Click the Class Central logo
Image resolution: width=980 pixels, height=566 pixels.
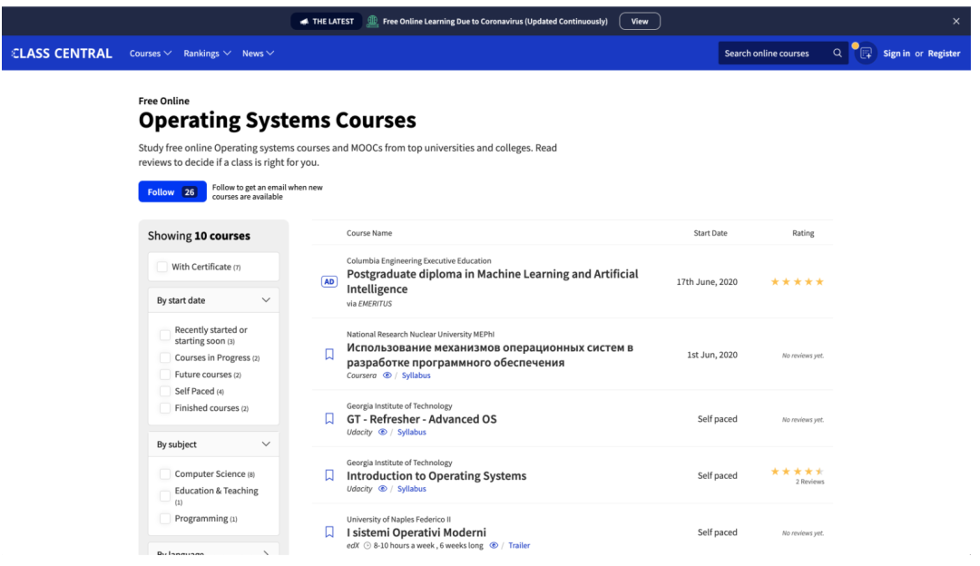[x=62, y=54]
